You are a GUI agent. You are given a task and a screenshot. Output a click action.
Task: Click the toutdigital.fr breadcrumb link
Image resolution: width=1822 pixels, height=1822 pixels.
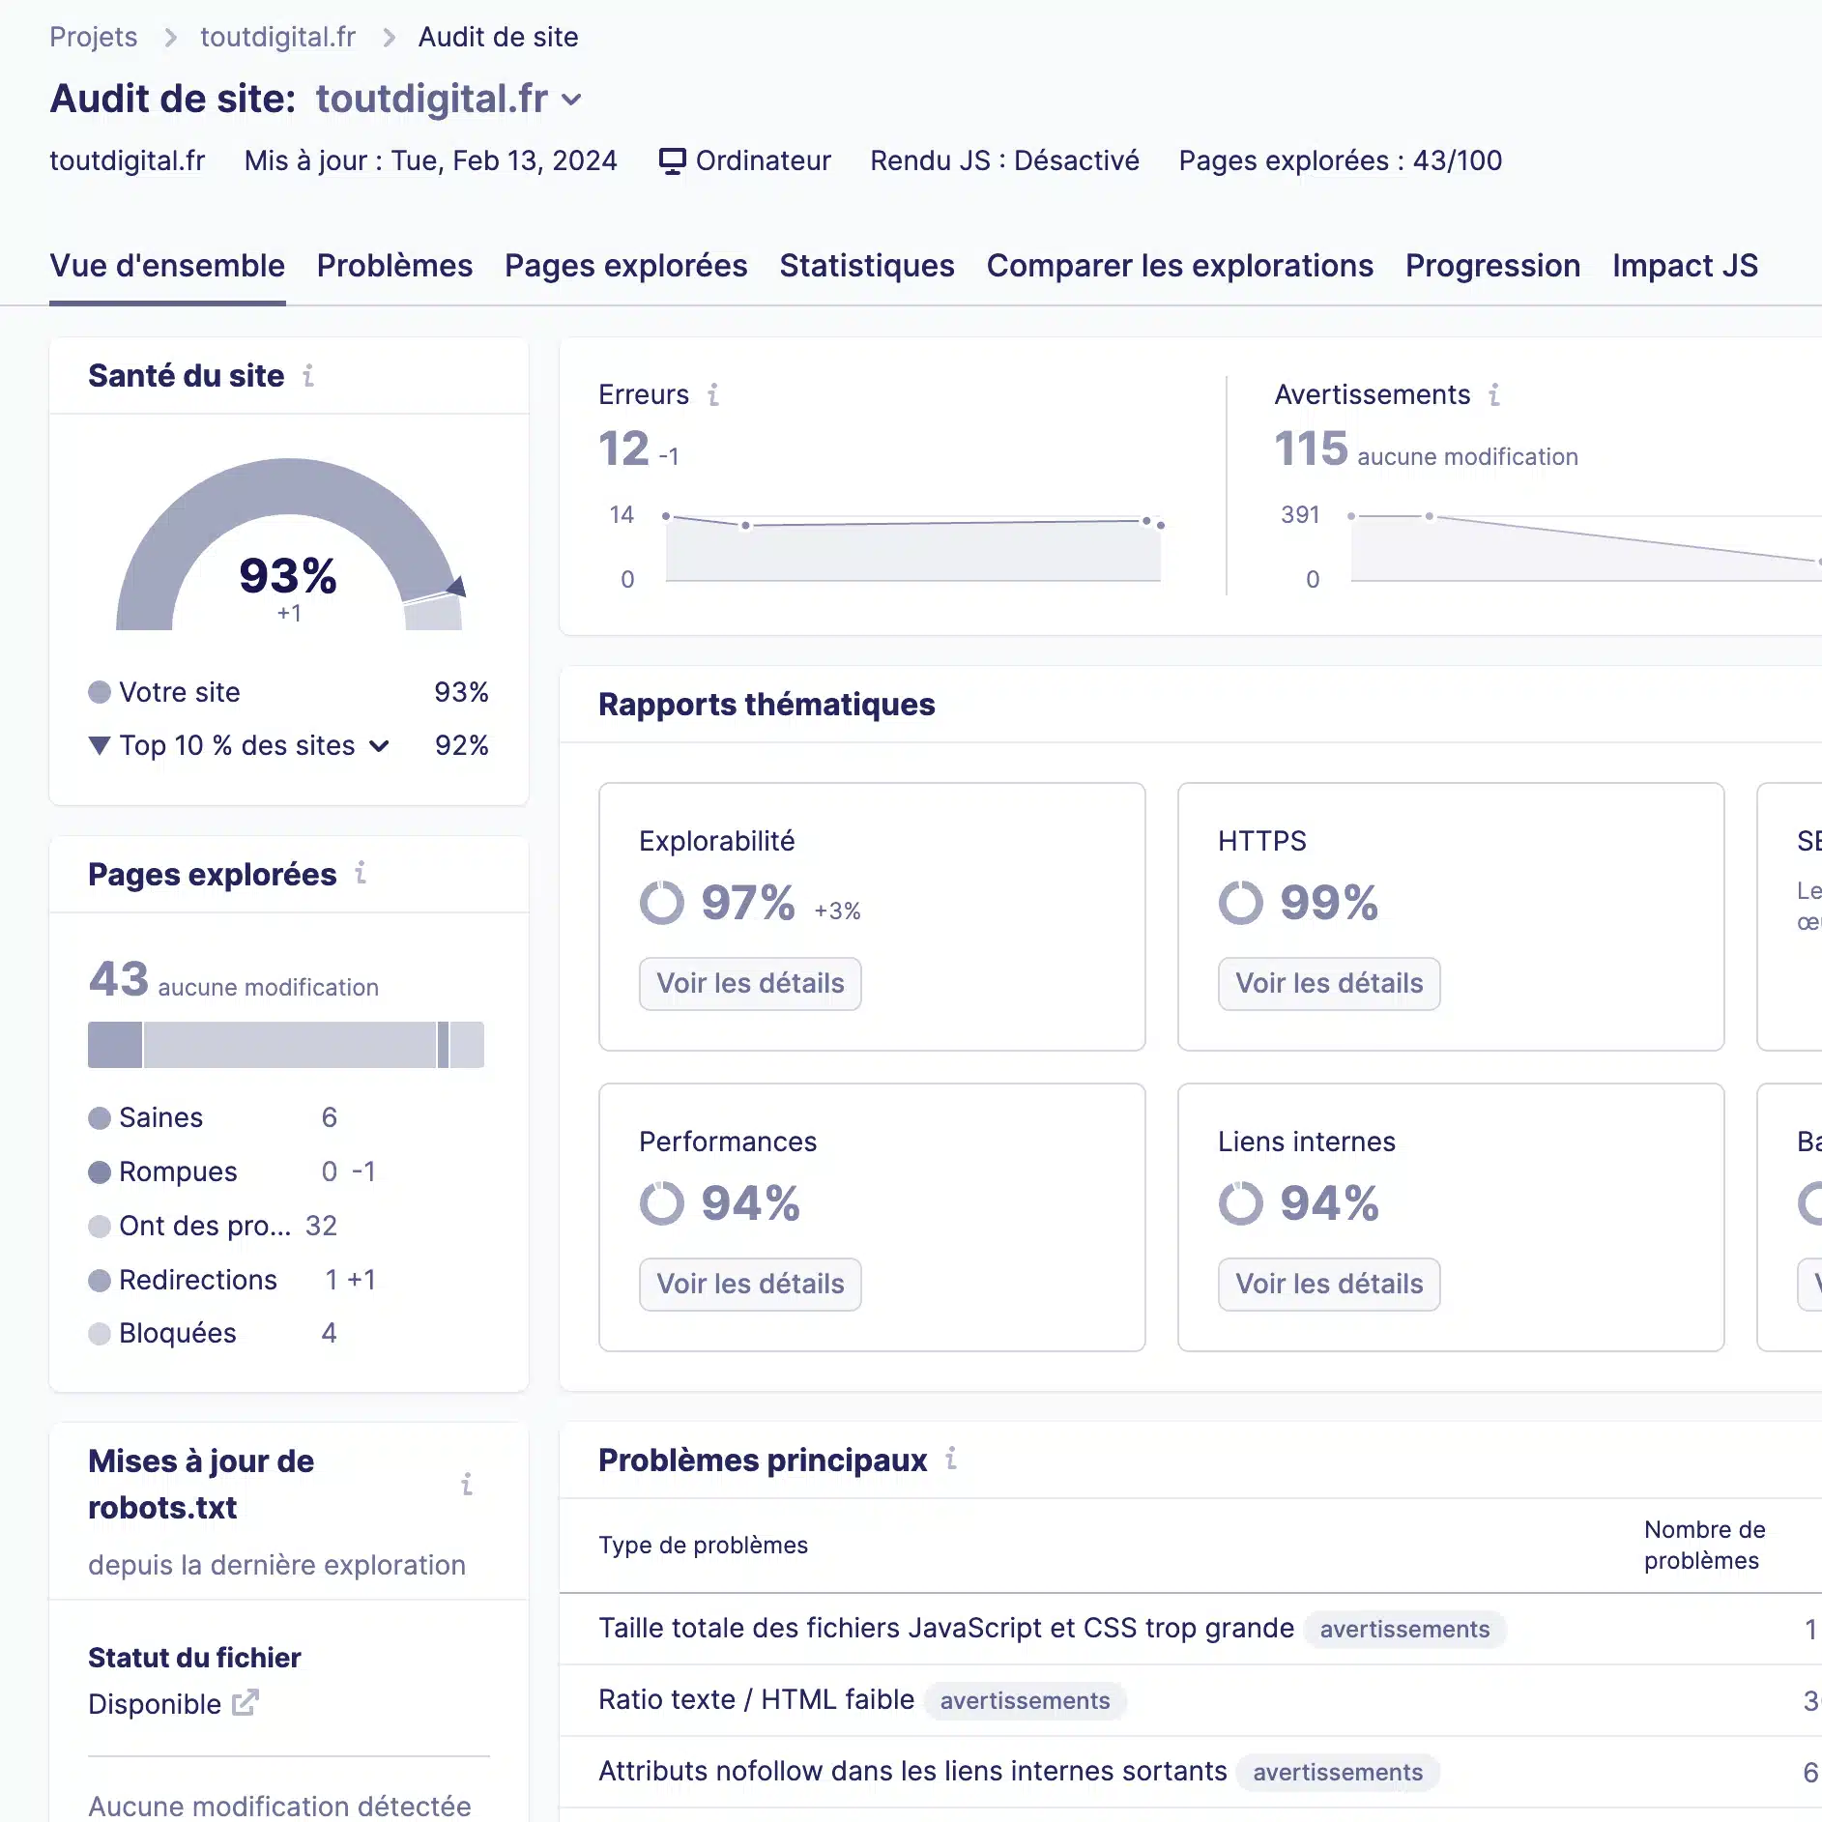(x=278, y=37)
